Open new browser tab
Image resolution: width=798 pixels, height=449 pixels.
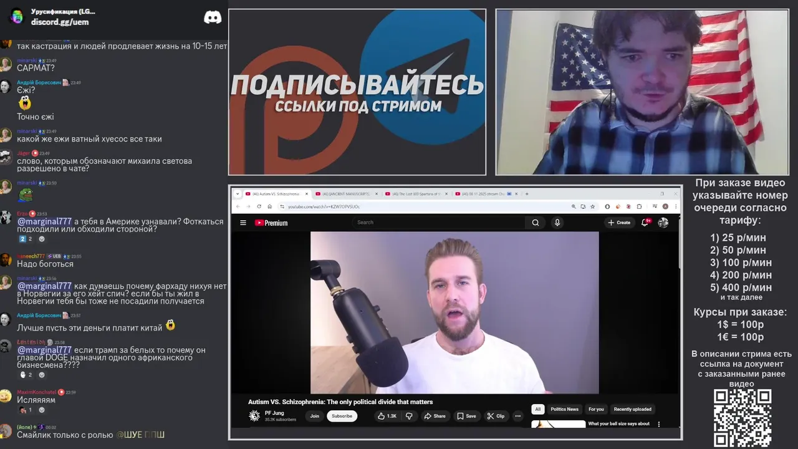(527, 194)
